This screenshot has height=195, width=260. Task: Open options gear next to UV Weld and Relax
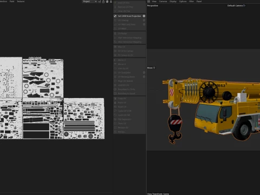coord(144,24)
